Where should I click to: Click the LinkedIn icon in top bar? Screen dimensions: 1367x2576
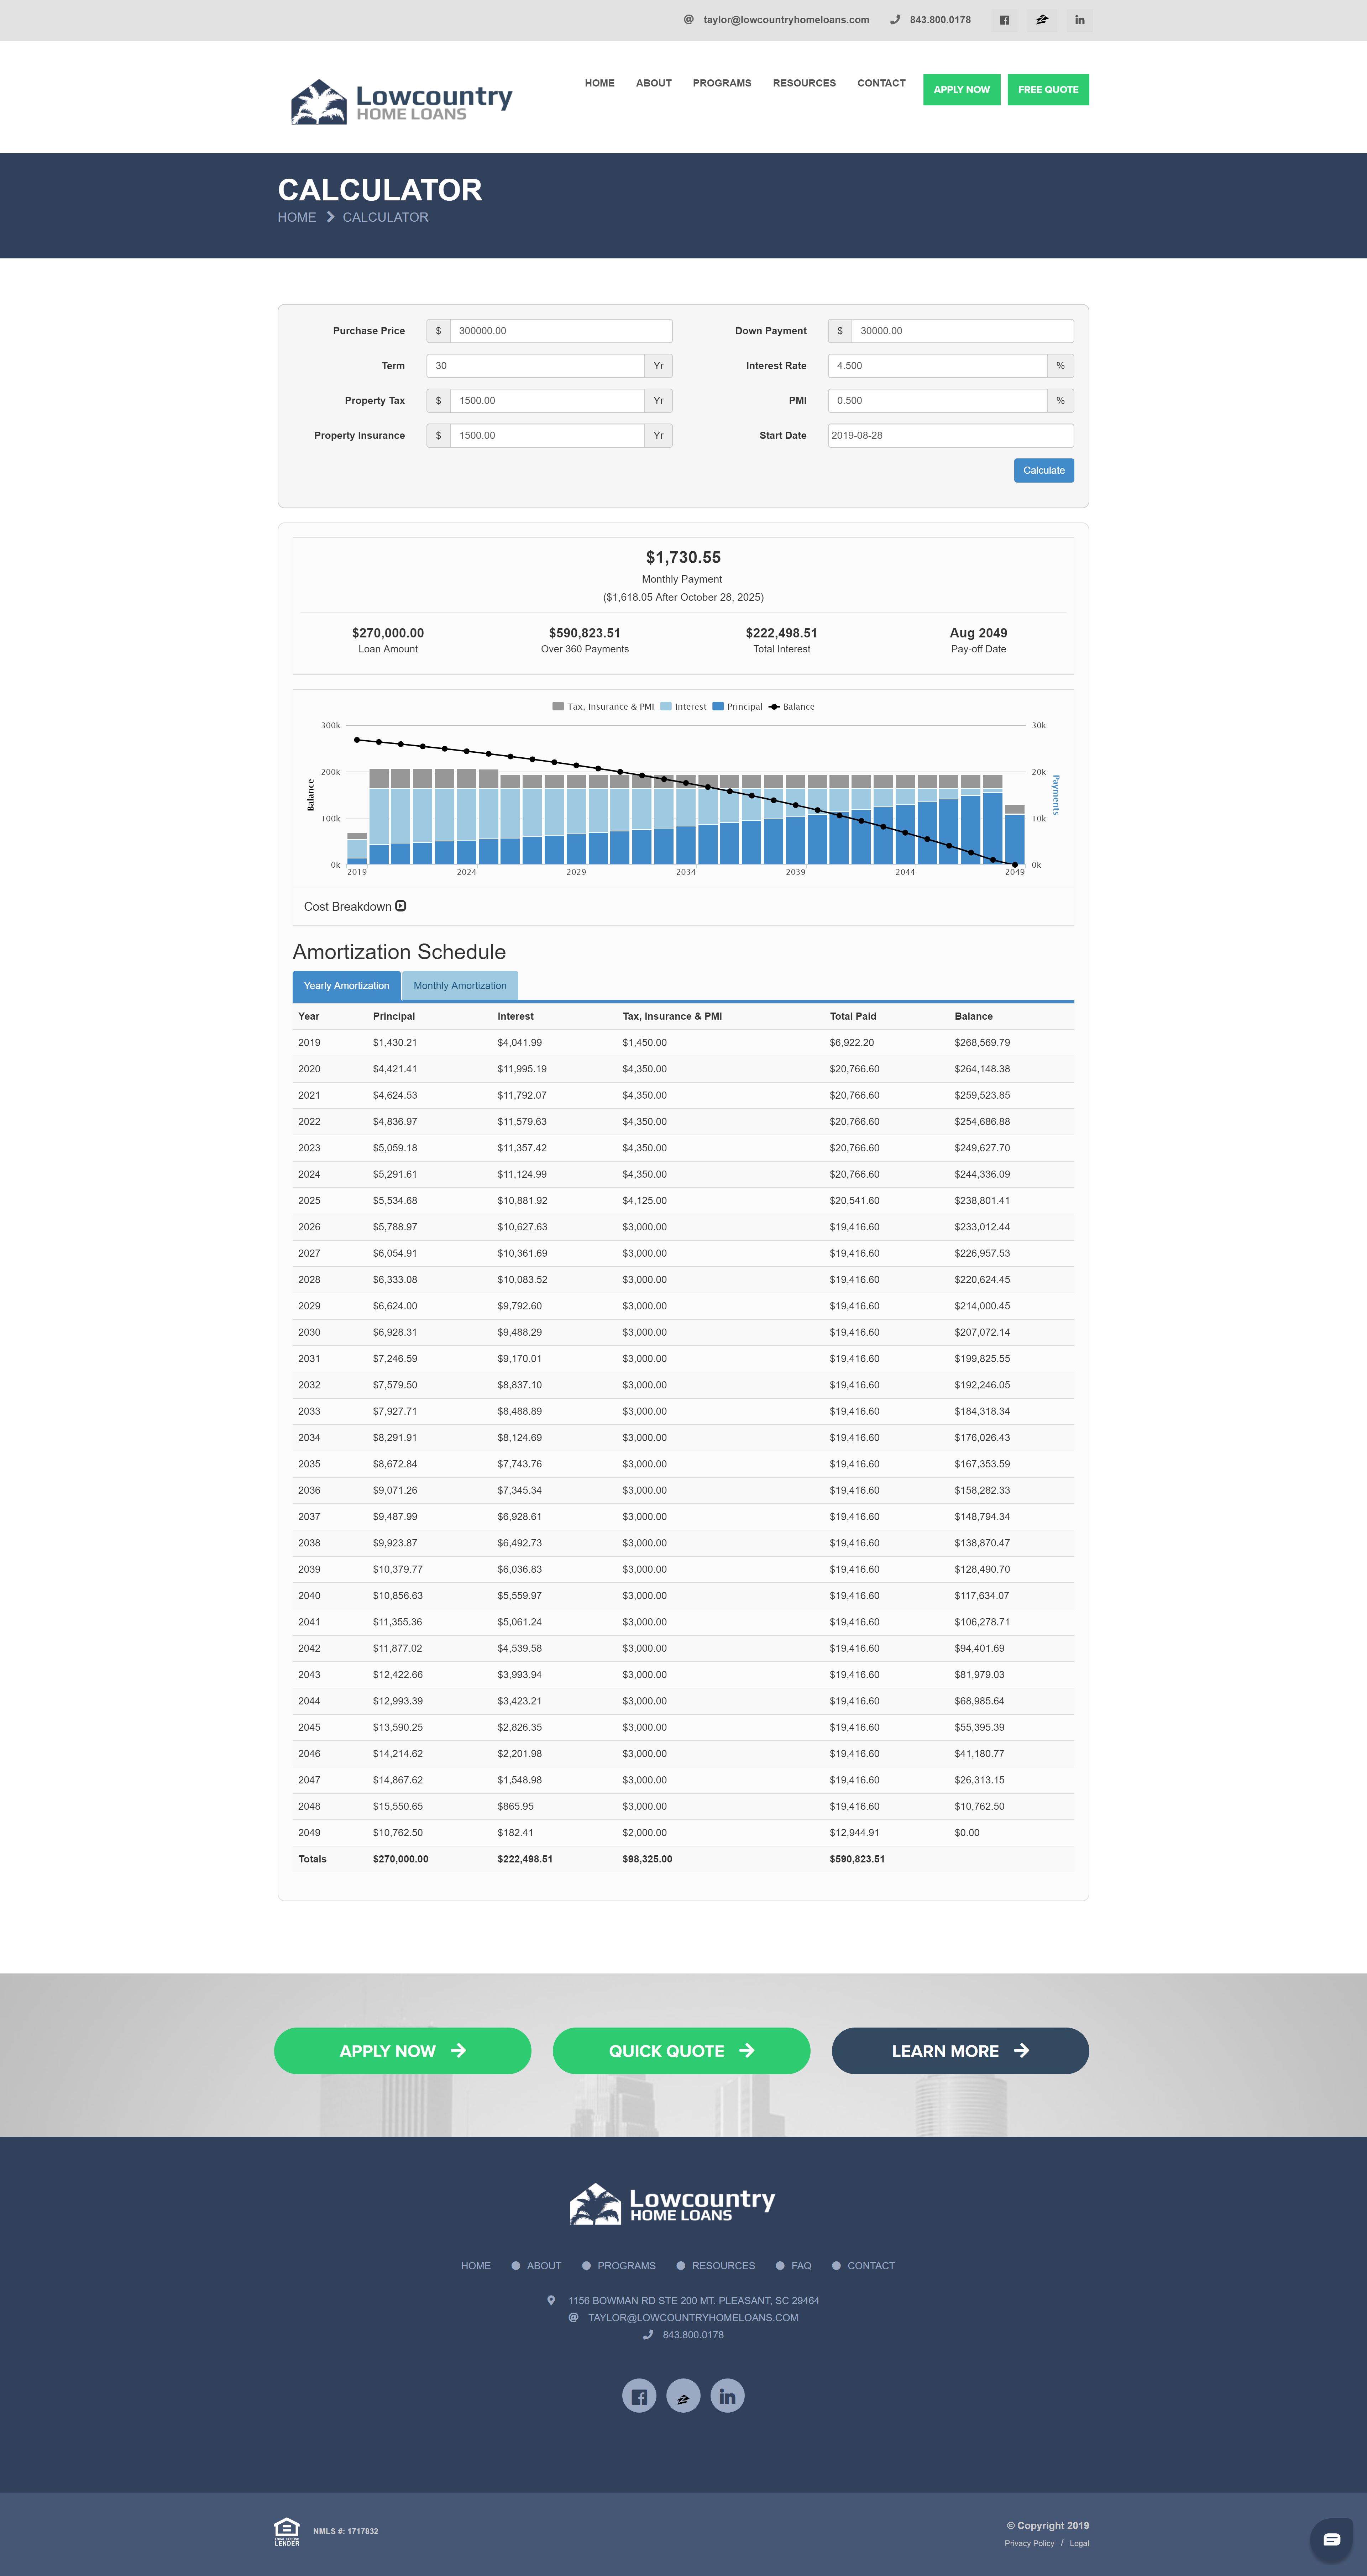point(1080,20)
